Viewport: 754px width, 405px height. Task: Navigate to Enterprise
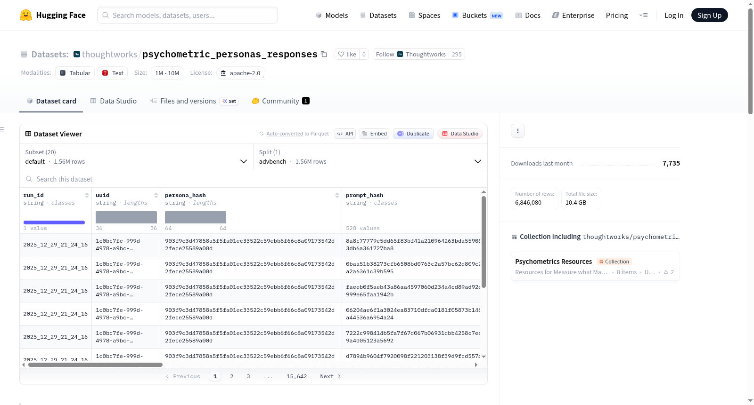point(573,15)
